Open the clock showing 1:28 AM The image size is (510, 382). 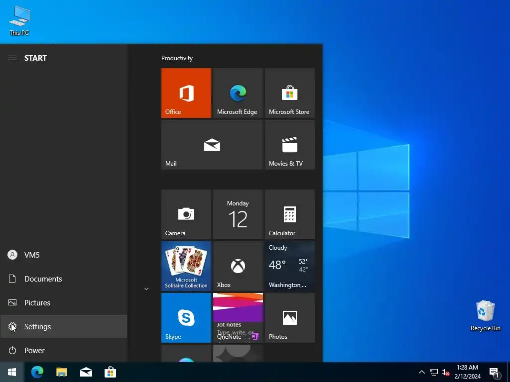pyautogui.click(x=467, y=372)
